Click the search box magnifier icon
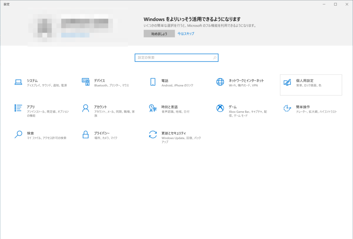Screen dimensions: 353x239 pyautogui.click(x=215, y=58)
